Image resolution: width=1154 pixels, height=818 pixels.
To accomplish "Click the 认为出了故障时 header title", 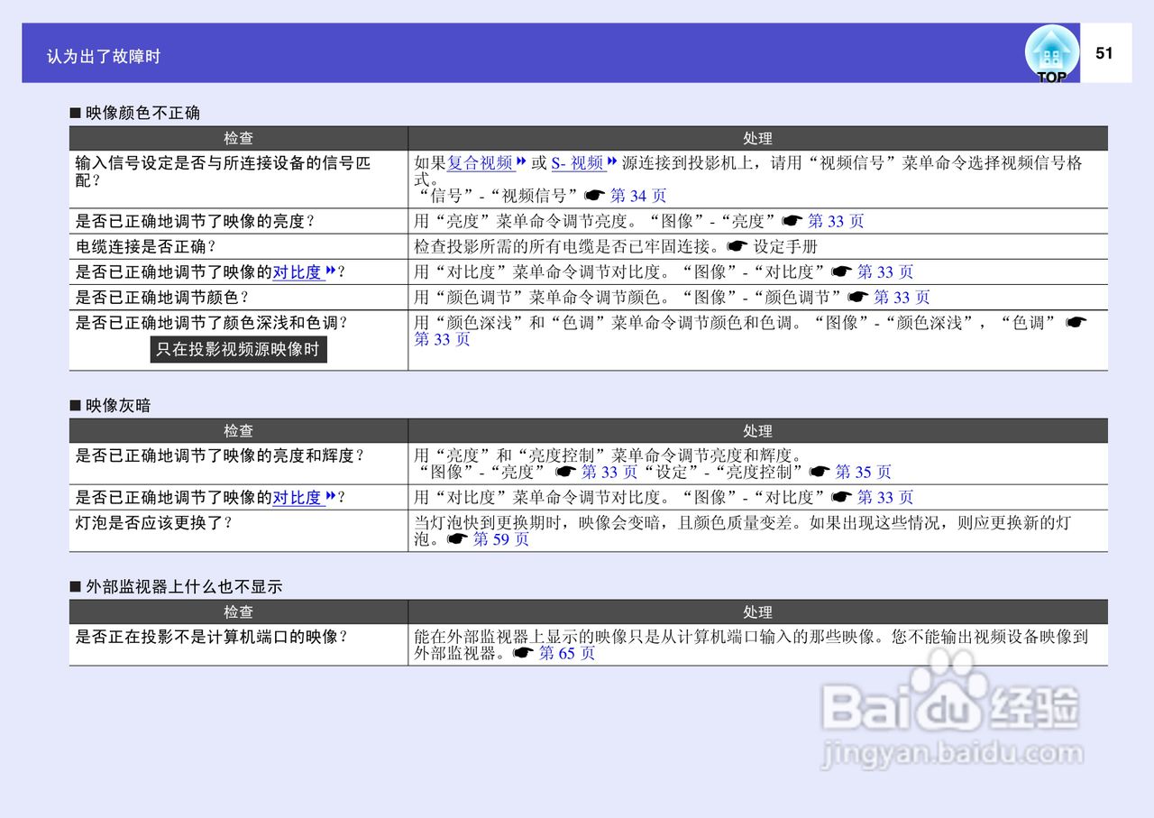I will 104,56.
